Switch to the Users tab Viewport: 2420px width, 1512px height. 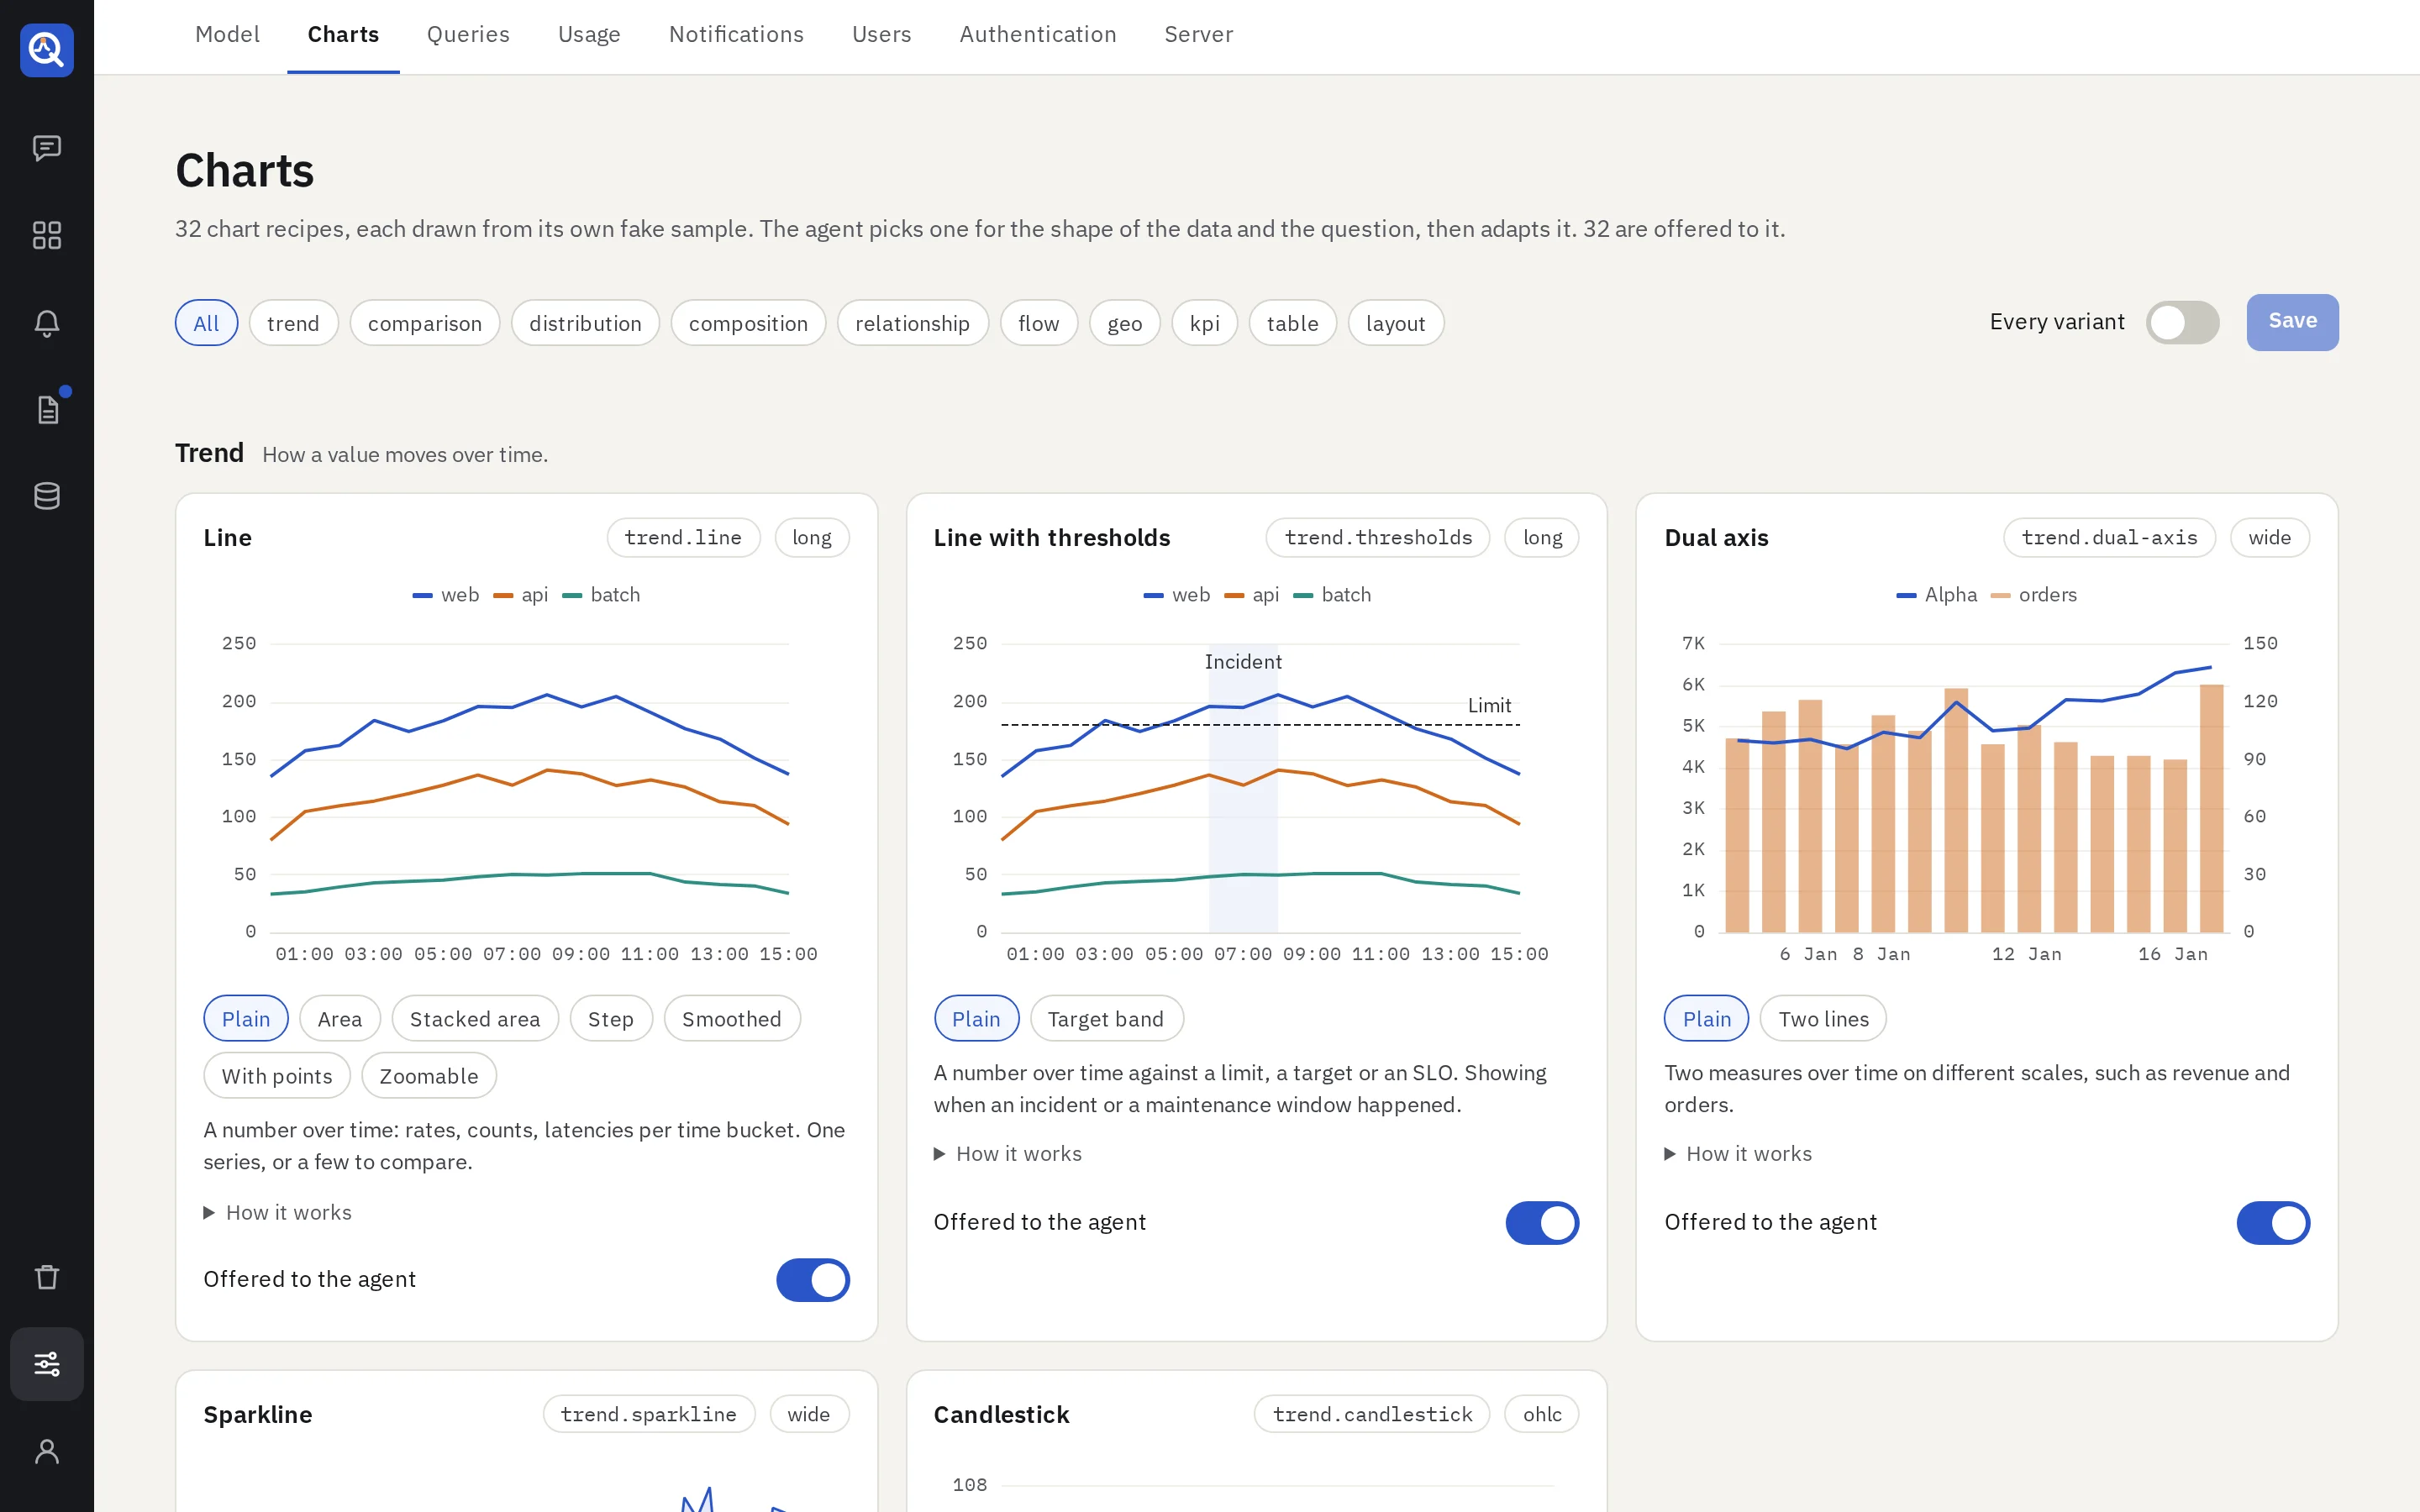coord(881,34)
